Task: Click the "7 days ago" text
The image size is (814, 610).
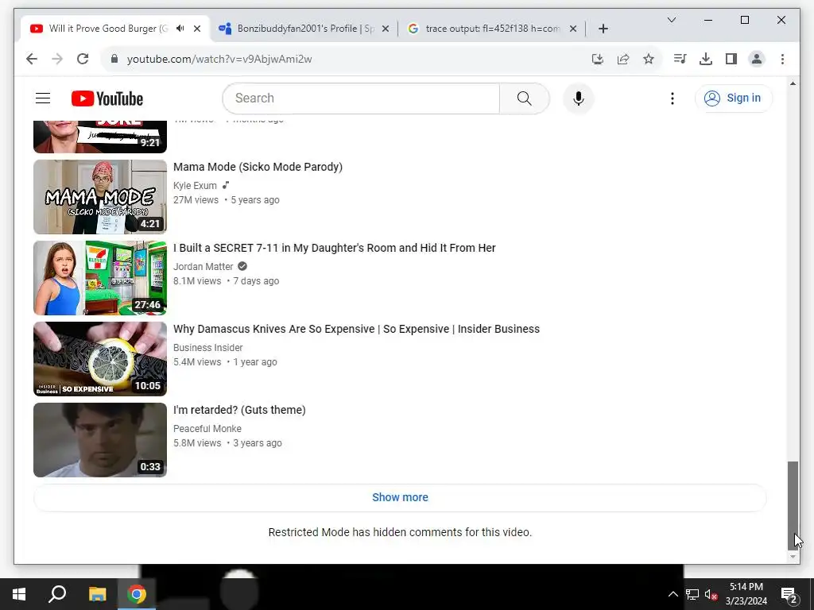Action: point(256,281)
